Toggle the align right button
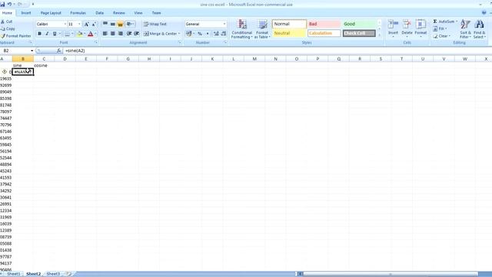 point(121,34)
